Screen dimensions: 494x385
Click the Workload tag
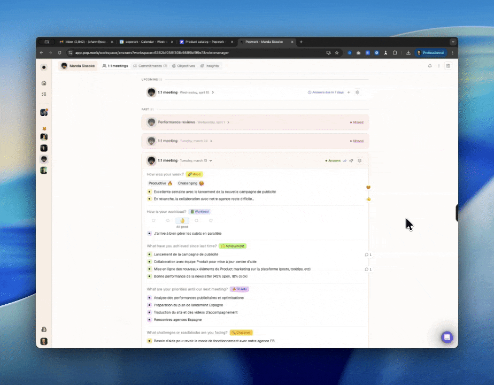coord(199,212)
